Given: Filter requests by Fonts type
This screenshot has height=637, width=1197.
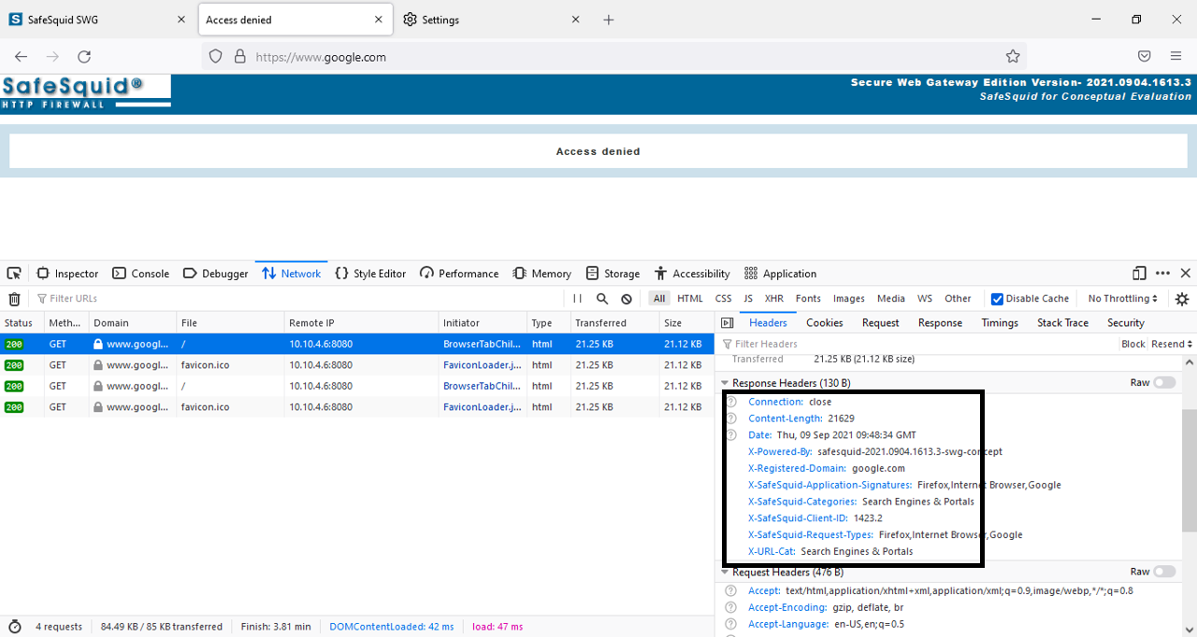Looking at the screenshot, I should (808, 299).
